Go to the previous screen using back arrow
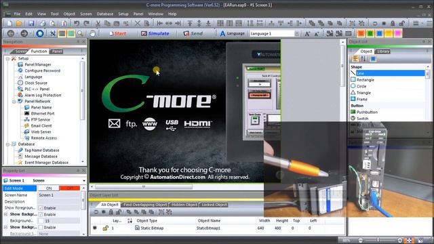 click(11, 33)
